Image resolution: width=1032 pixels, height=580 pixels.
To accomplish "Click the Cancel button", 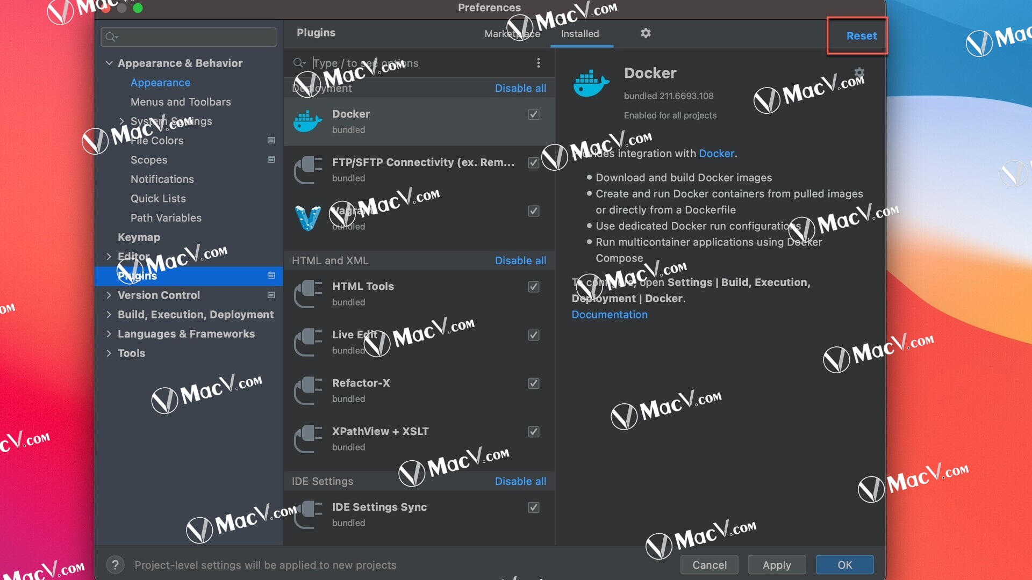I will pos(709,564).
